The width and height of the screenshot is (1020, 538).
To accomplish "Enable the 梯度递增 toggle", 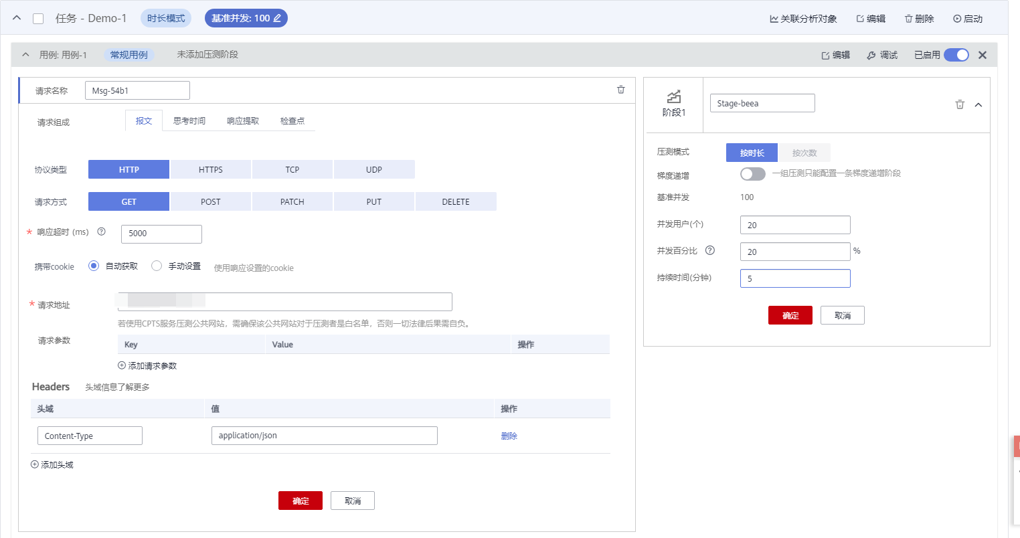I will coord(753,174).
